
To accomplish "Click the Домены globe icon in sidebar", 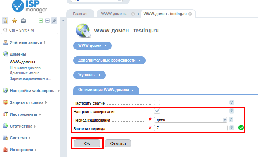I will (6, 54).
